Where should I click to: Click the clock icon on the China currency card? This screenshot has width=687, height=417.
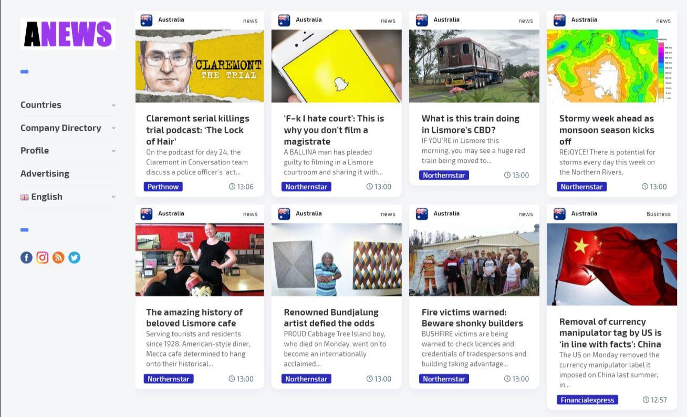click(x=646, y=400)
